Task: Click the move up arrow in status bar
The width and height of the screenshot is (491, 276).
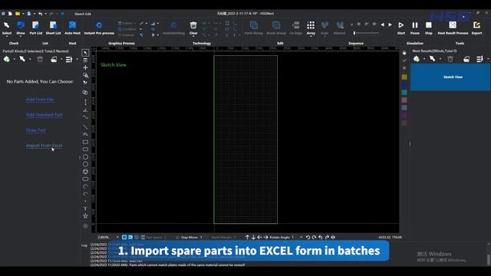Action: tap(247, 237)
